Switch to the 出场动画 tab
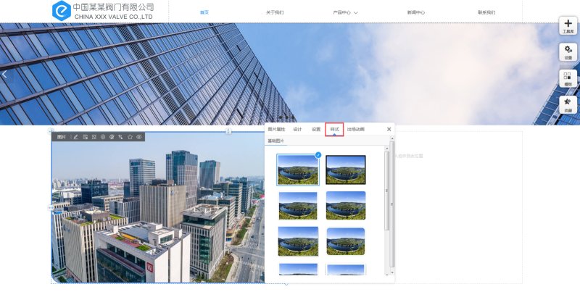 (356, 129)
